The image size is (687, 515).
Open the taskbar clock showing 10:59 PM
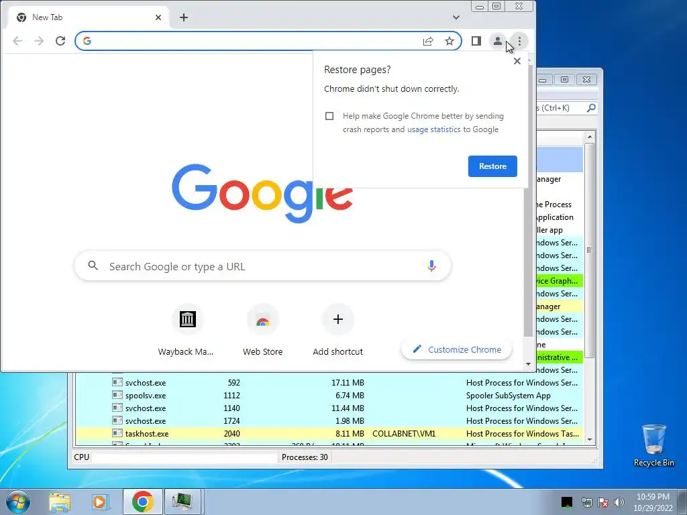pos(653,502)
